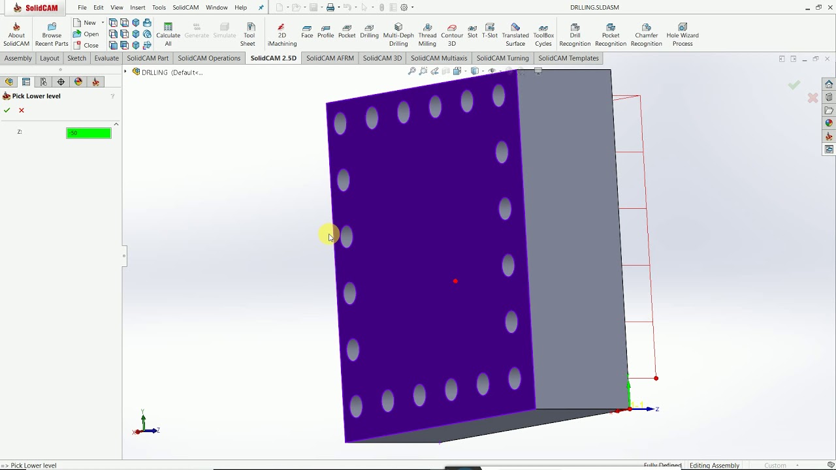Click the Close button in ribbon
Image resolution: width=836 pixels, height=470 pixels.
pos(86,46)
